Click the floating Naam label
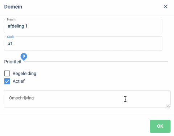Image resolution: width=174 pixels, height=136 pixels. coord(11,19)
